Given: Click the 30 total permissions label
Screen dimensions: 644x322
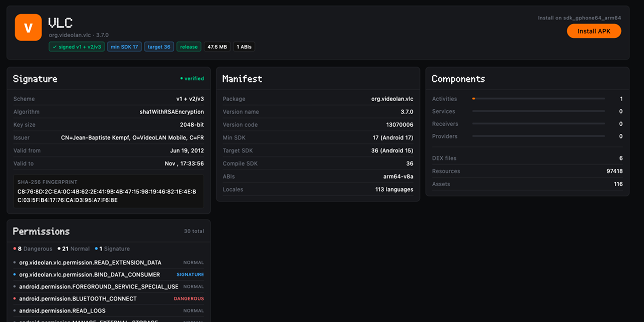Looking at the screenshot, I should (x=194, y=231).
